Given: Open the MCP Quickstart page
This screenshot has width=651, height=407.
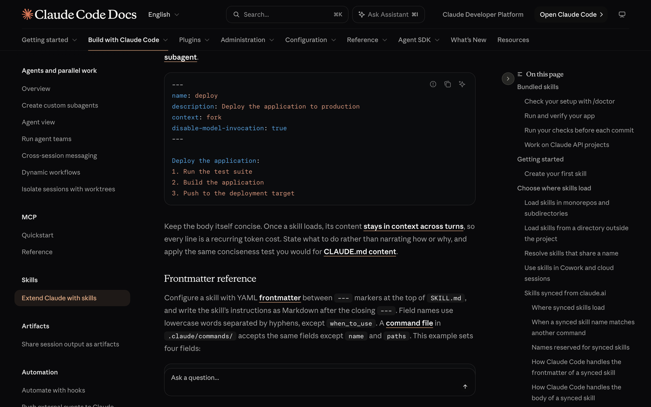Looking at the screenshot, I should pyautogui.click(x=37, y=235).
